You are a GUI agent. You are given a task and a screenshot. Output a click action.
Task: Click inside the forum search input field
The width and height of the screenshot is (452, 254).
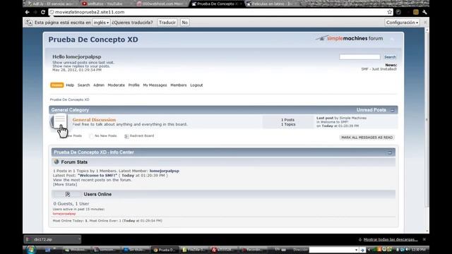click(x=359, y=57)
